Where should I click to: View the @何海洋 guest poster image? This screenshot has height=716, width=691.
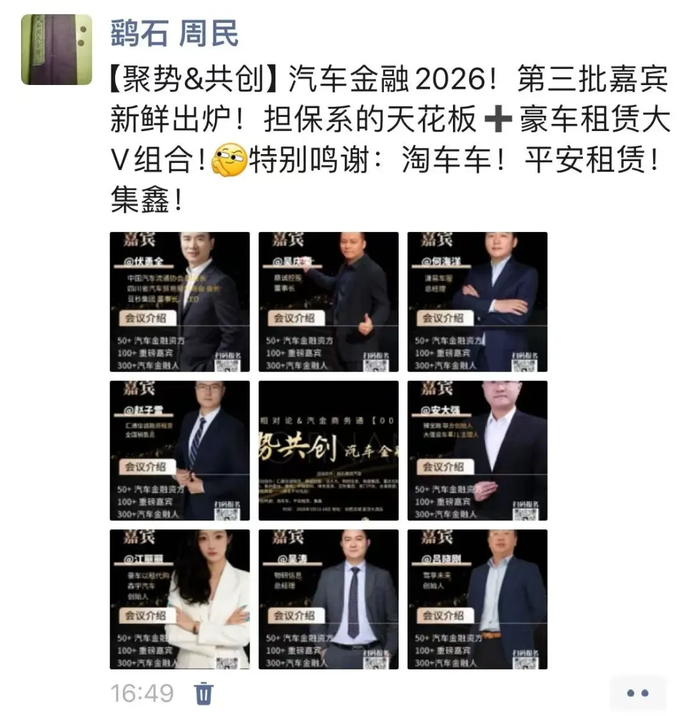click(x=477, y=302)
